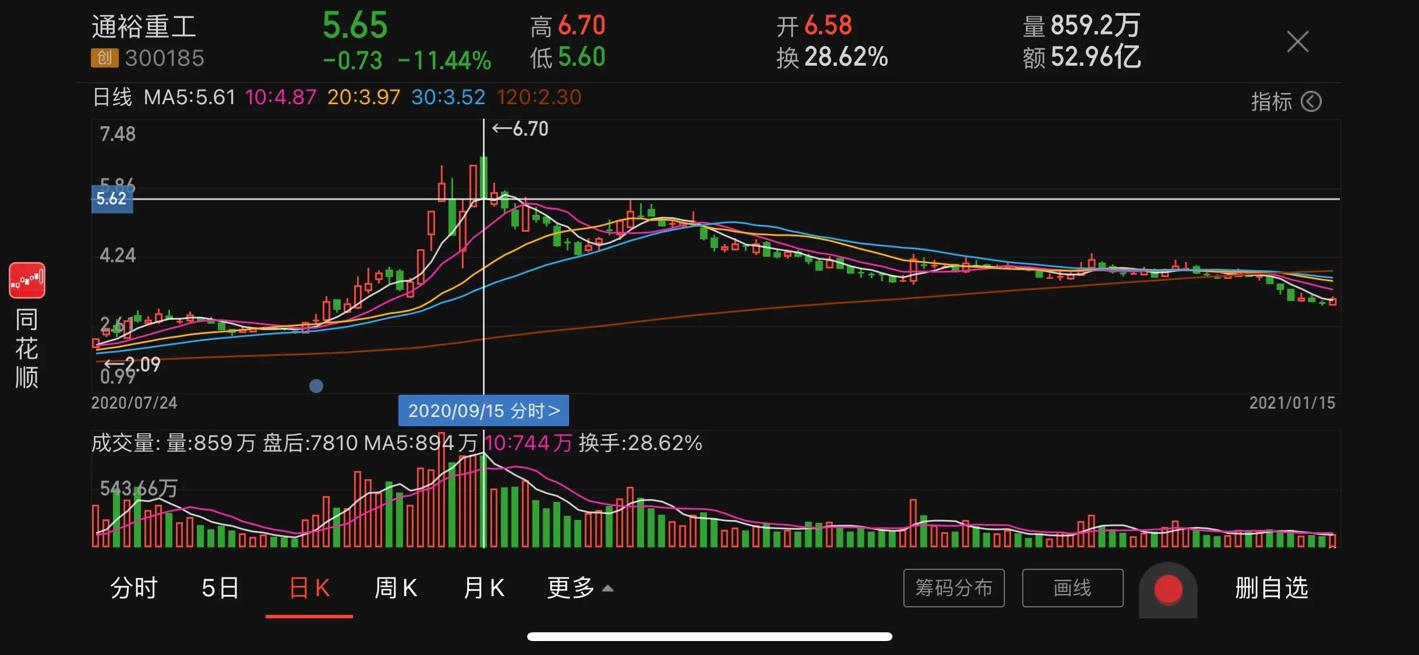Tap the 7.48 price axis label

point(118,134)
